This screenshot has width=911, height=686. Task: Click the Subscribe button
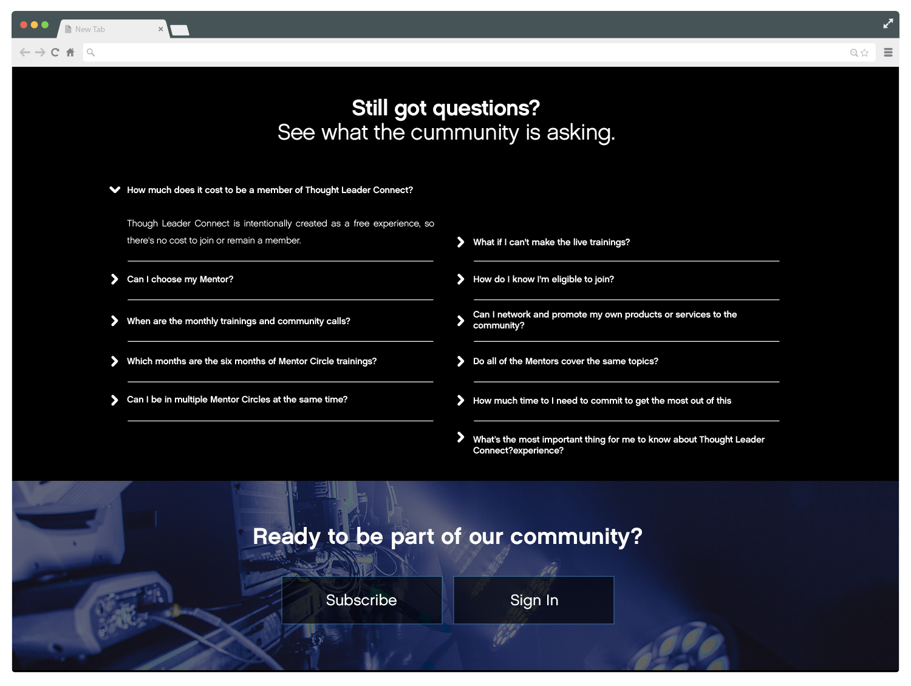361,600
